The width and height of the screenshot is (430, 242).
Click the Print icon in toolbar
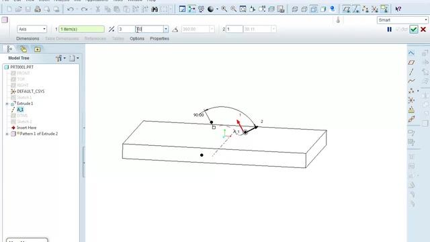click(38, 9)
